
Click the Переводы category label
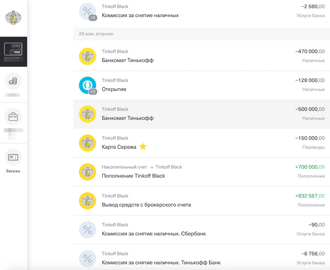313,147
